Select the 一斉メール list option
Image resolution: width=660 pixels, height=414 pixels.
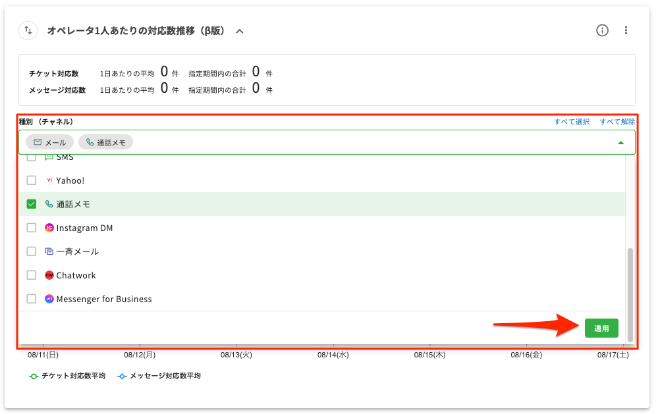(77, 251)
